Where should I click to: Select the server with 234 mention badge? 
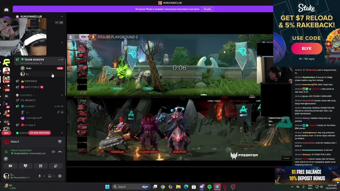[6, 79]
